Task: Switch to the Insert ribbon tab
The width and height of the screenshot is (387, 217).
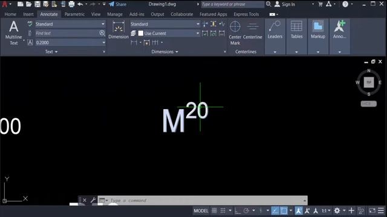Action: [28, 14]
